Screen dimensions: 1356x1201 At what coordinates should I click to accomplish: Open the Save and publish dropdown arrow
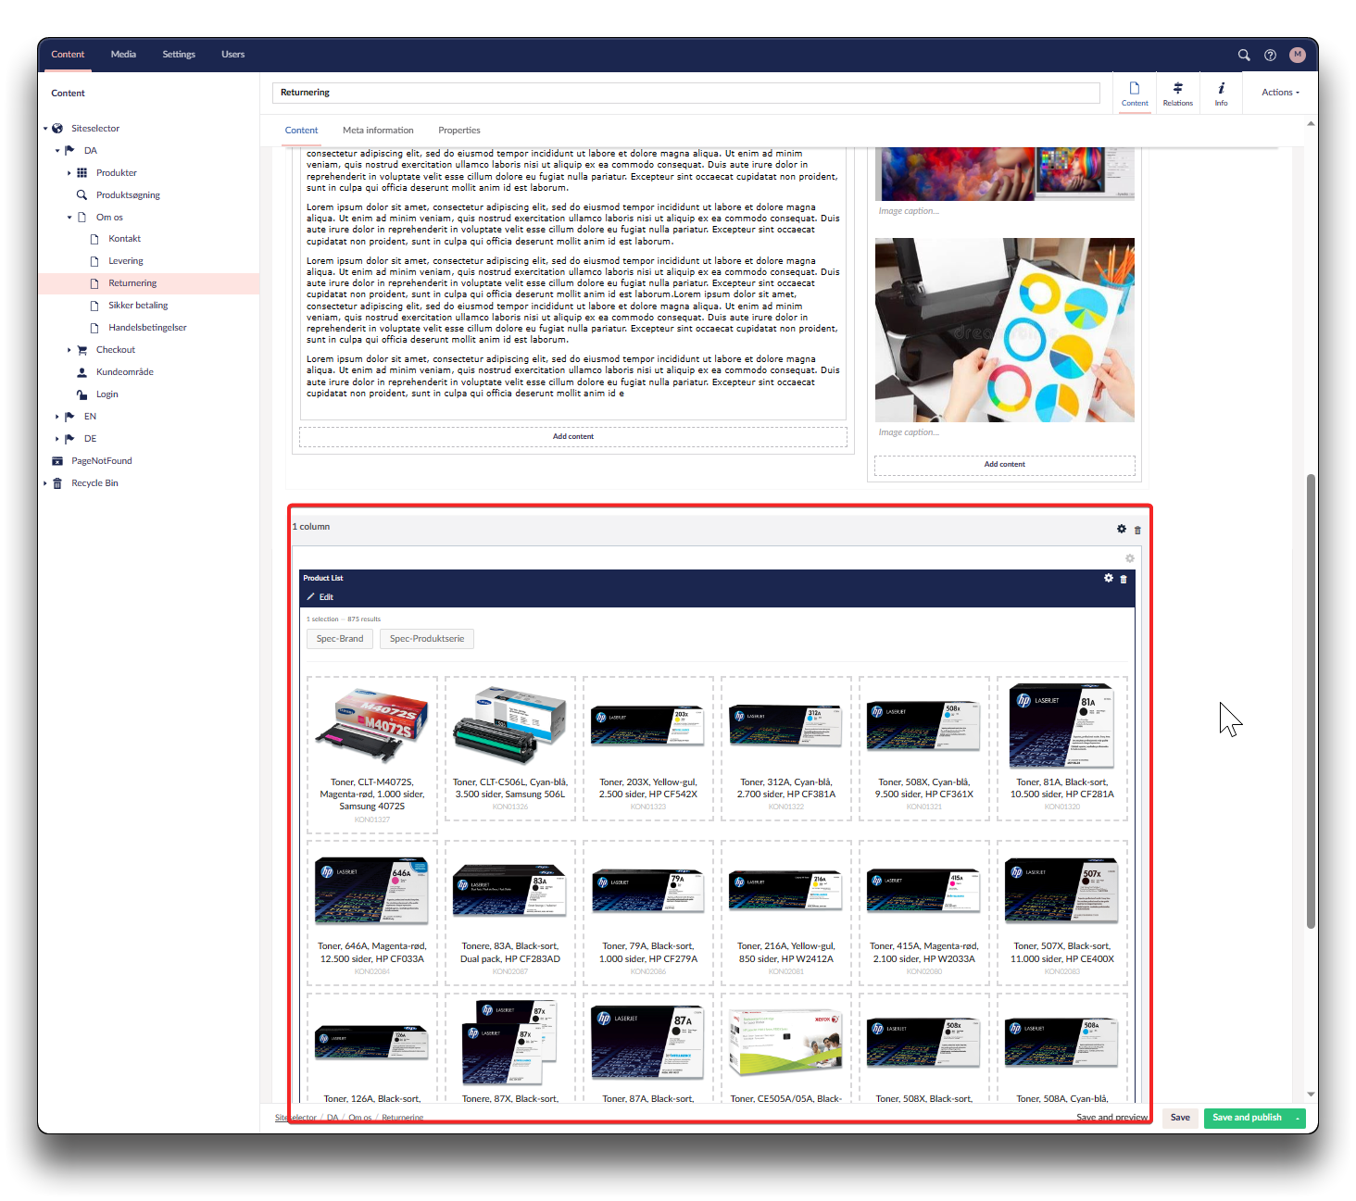[x=1298, y=1119]
